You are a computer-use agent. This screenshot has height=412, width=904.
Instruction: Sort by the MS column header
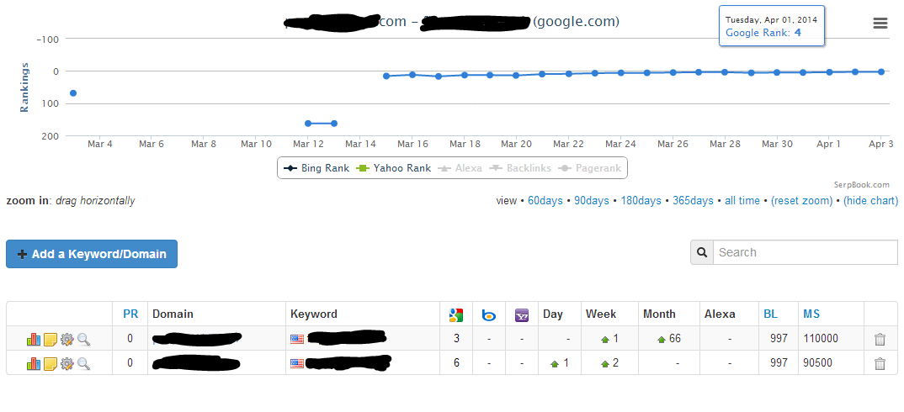pyautogui.click(x=811, y=314)
